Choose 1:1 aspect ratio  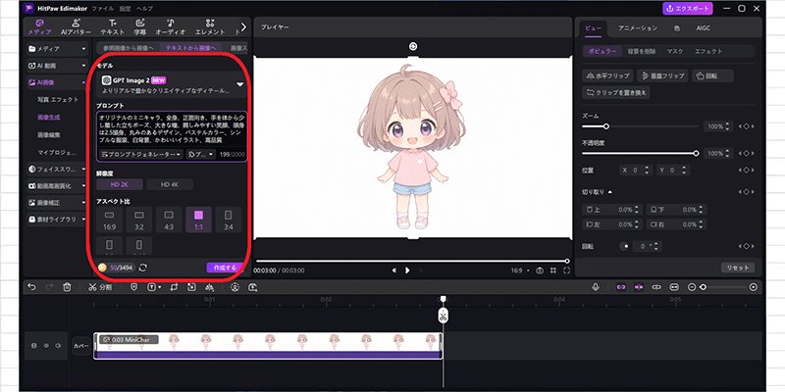199,220
